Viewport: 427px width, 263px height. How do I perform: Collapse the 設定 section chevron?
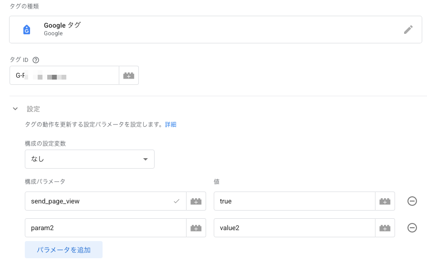click(x=15, y=109)
